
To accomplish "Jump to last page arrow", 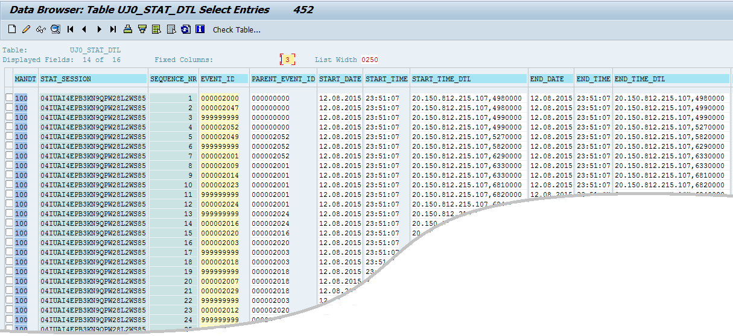I will (113, 30).
